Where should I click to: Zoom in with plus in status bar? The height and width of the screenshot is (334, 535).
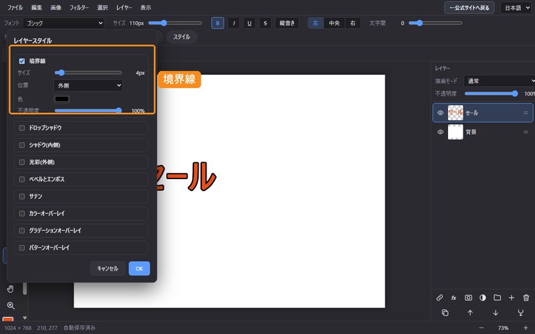point(526,328)
